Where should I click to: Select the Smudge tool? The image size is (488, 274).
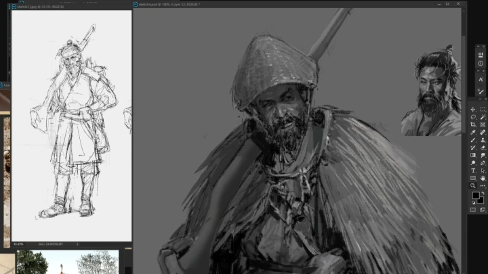point(483,155)
